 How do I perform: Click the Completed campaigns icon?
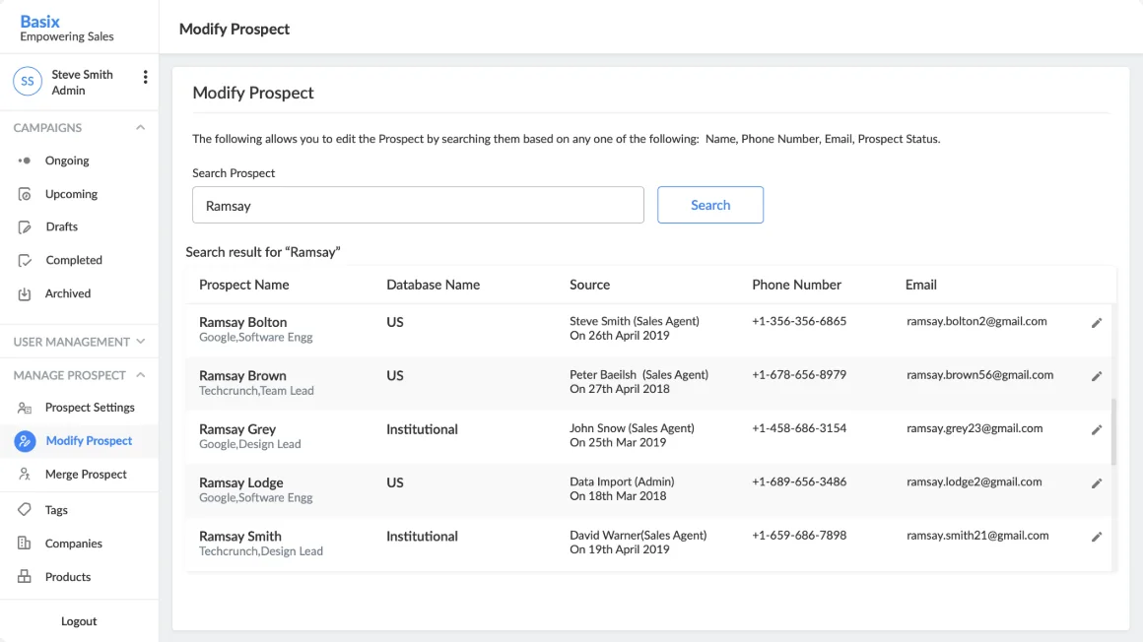point(24,260)
